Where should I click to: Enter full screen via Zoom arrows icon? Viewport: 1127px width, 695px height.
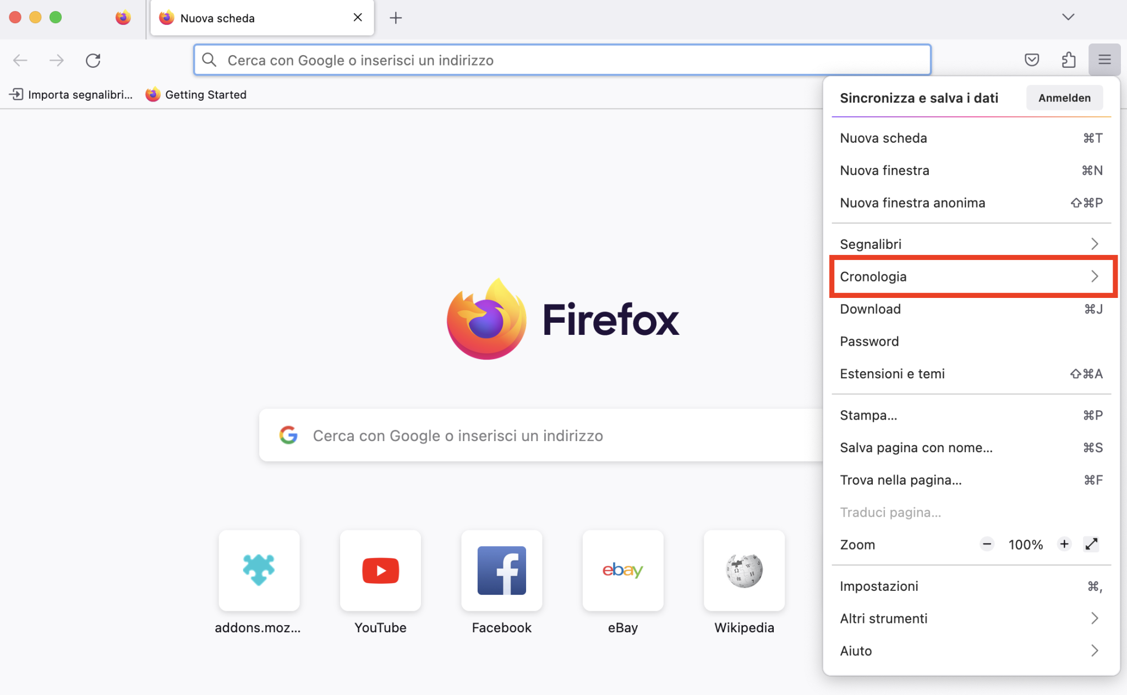(1092, 545)
